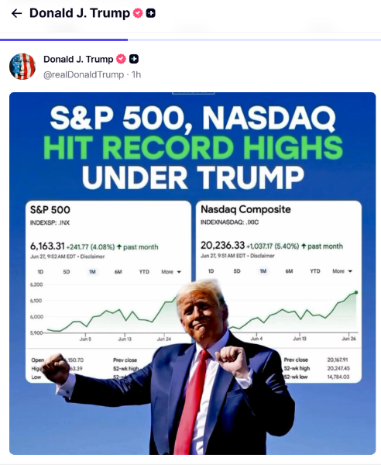Click the green endpoint dot on Nasdaq chart
Screen dimensions: 381x465
(356, 292)
